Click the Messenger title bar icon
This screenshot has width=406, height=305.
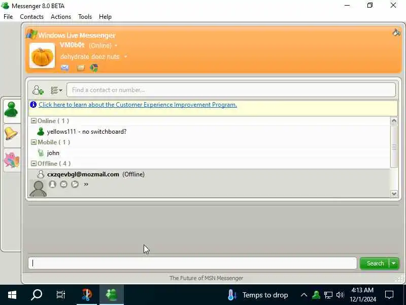5,6
